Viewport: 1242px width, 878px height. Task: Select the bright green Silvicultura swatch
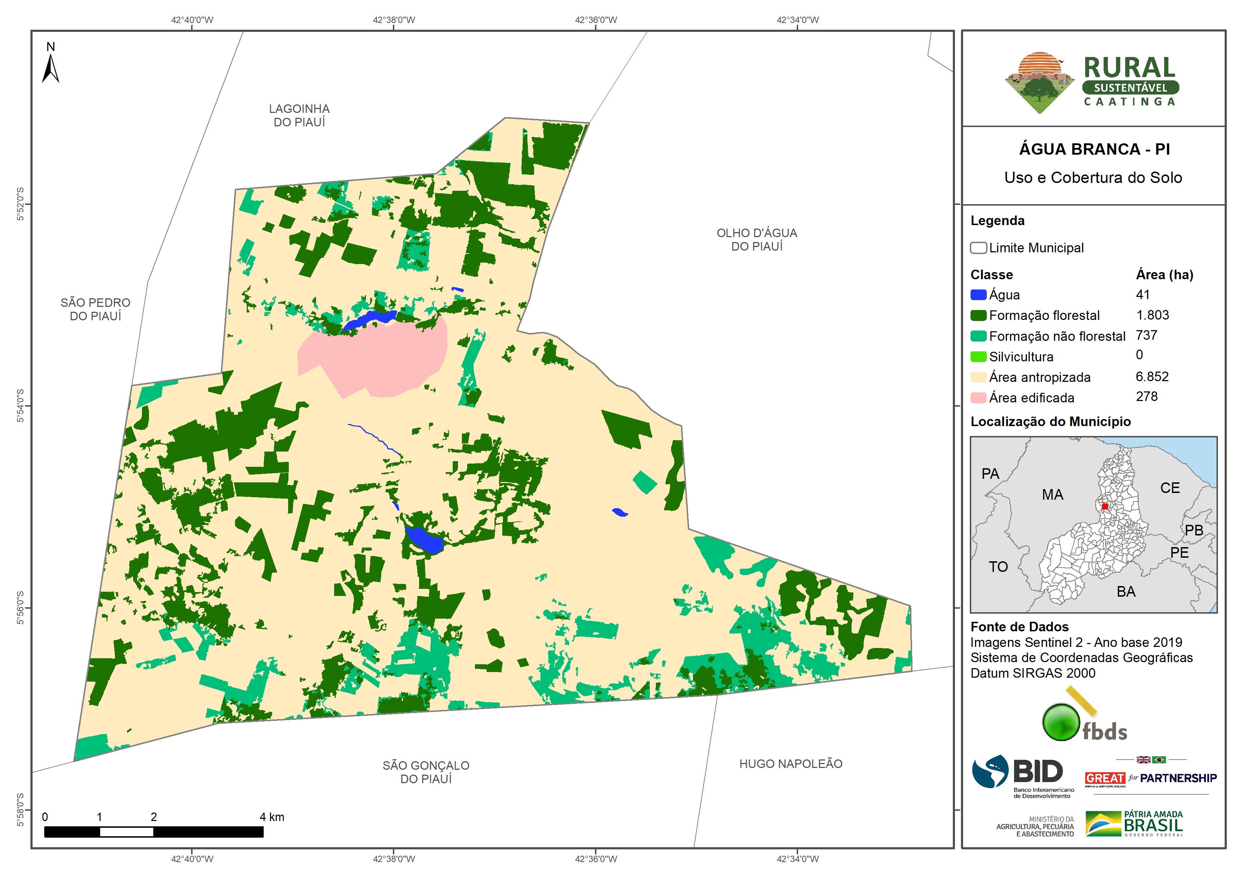click(x=978, y=356)
